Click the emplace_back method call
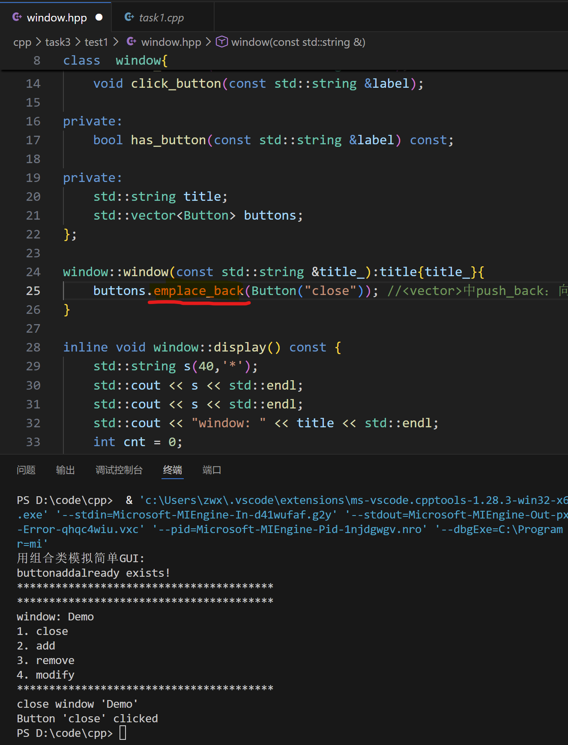The width and height of the screenshot is (568, 745). 199,291
